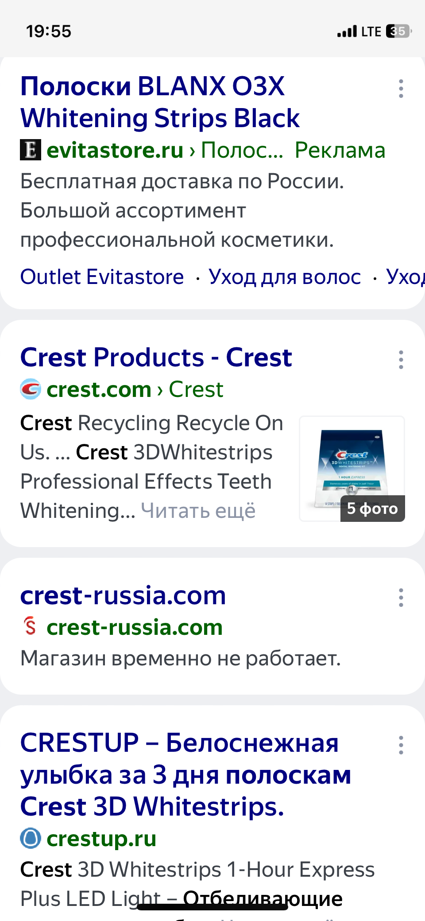Open CRESTUP Белоснежная улыбка result title
This screenshot has height=921, width=425.
[186, 774]
